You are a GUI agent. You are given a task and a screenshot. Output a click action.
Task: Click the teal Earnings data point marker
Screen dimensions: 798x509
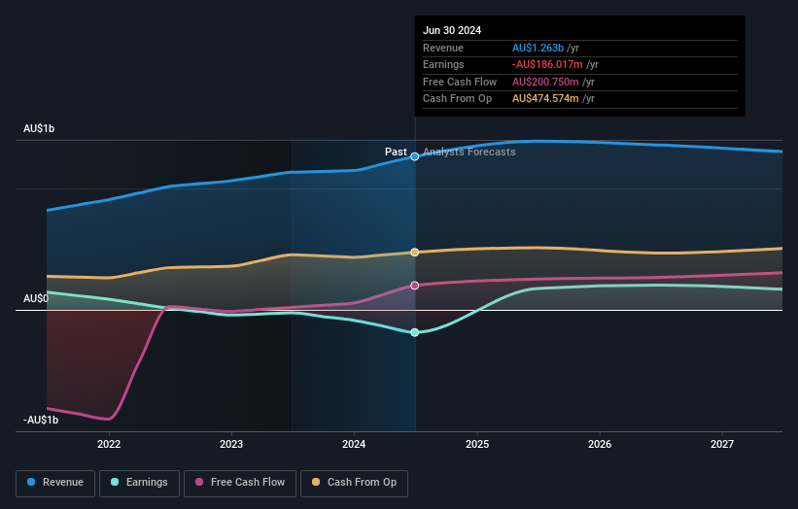pyautogui.click(x=415, y=332)
